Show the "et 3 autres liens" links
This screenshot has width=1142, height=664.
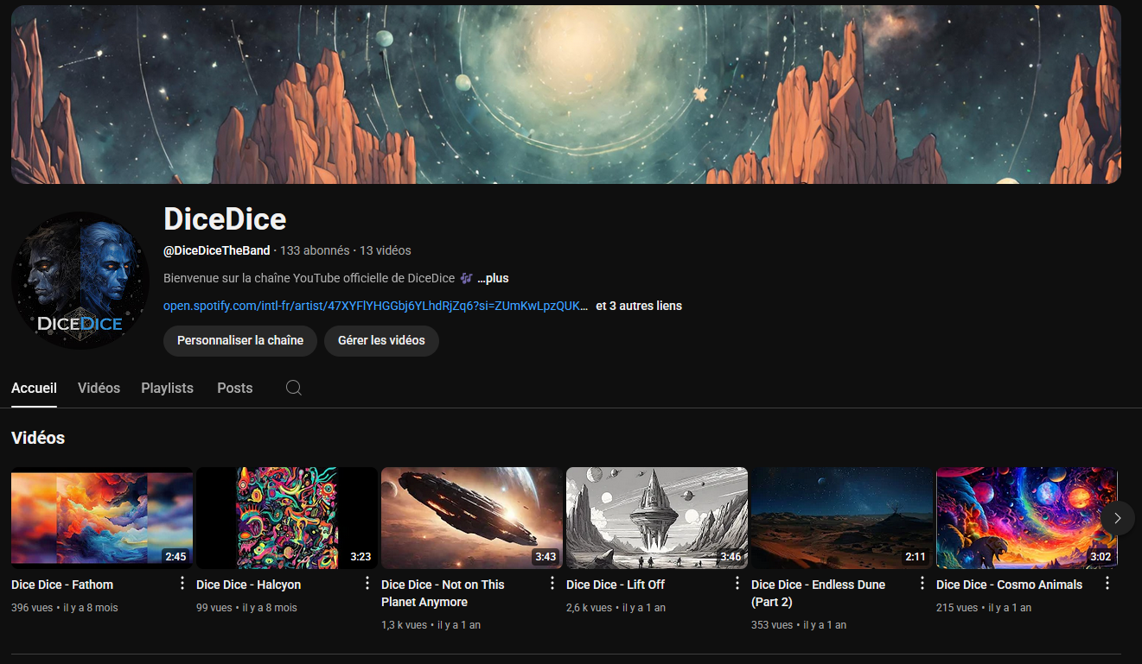tap(639, 306)
